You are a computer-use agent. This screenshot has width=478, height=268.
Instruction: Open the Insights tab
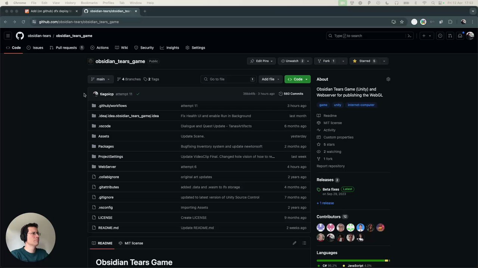pyautogui.click(x=170, y=48)
